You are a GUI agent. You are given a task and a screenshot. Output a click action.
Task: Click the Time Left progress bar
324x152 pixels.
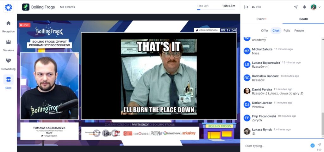(x=216, y=9)
